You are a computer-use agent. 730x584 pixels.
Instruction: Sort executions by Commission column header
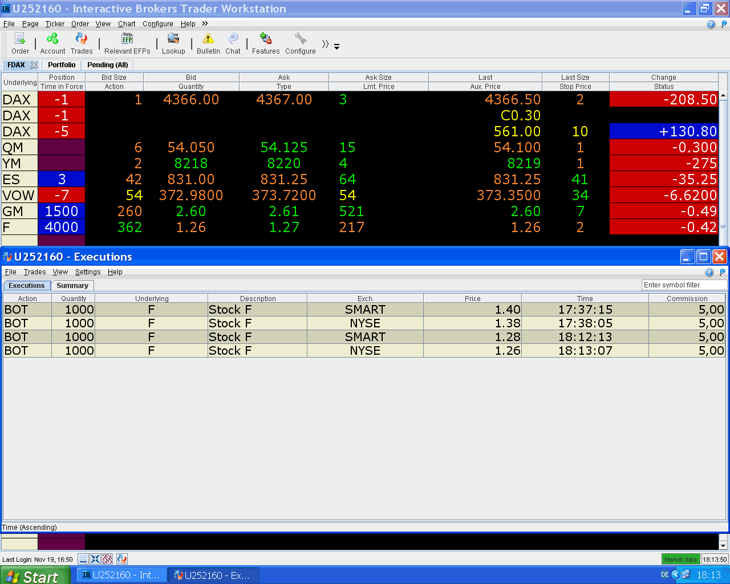pos(687,298)
